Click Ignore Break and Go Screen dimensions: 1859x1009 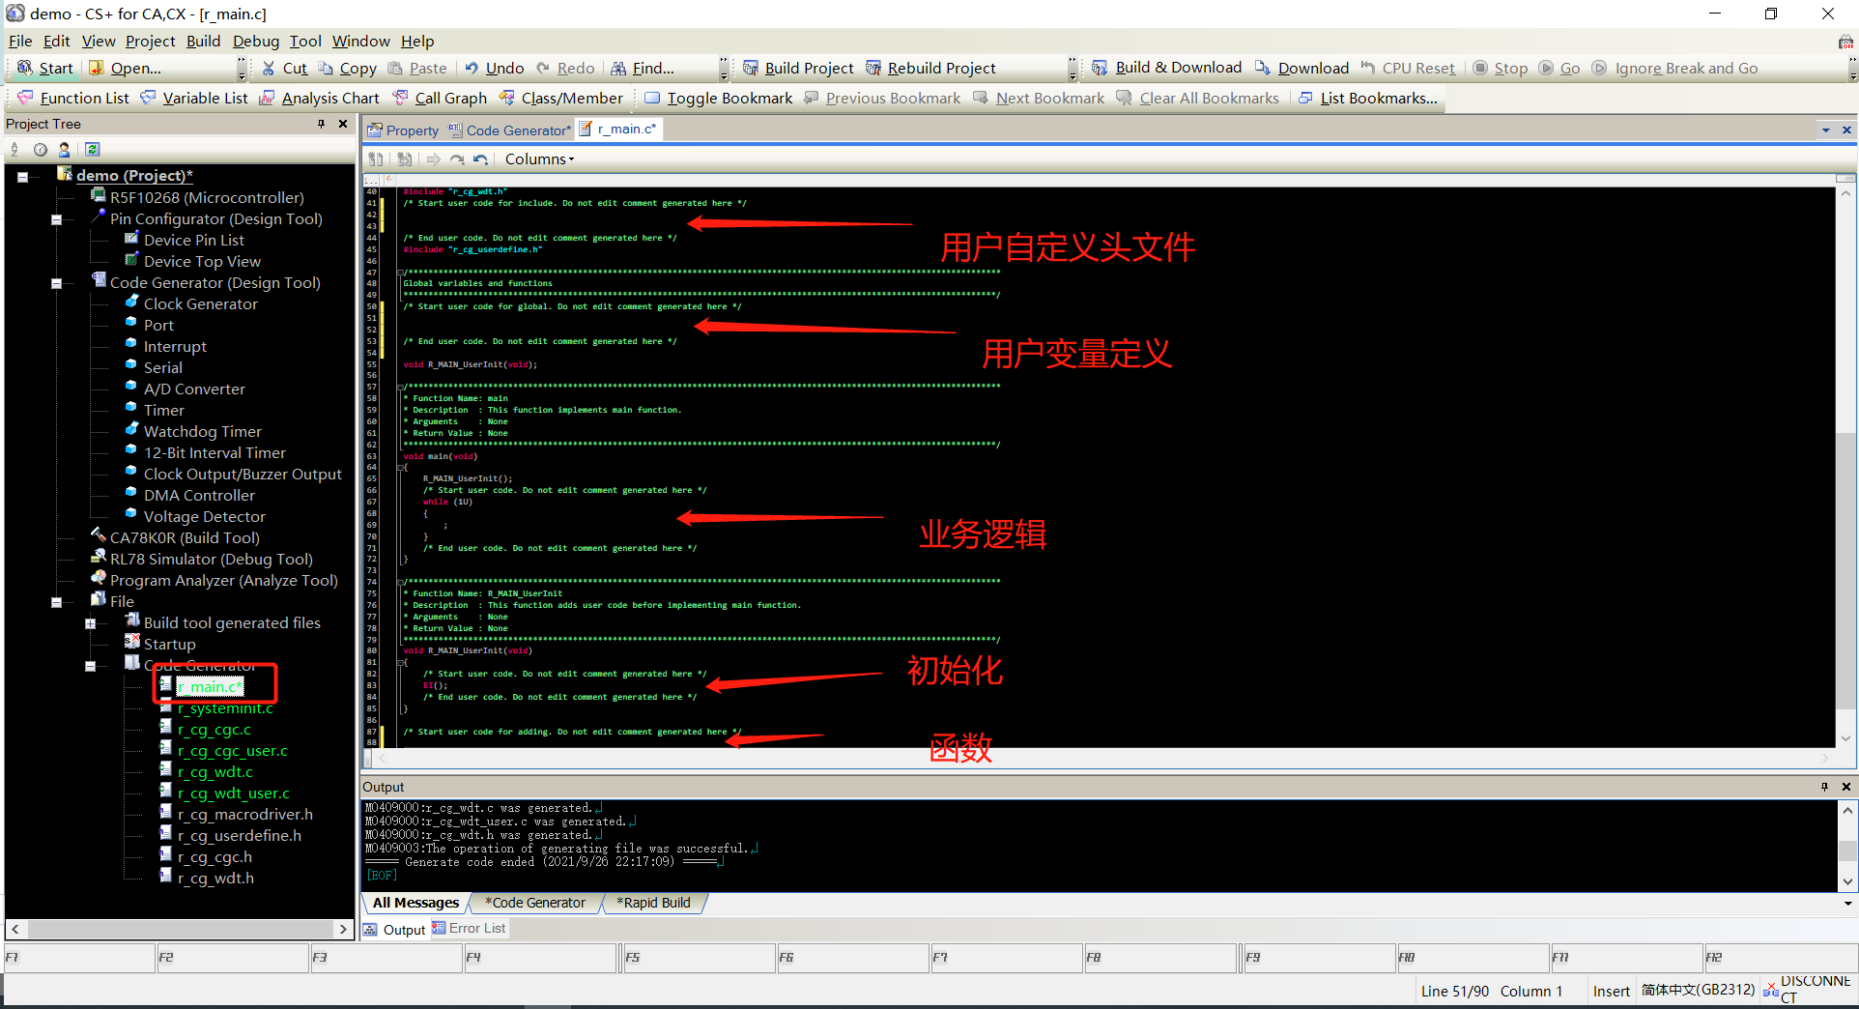coord(1674,68)
